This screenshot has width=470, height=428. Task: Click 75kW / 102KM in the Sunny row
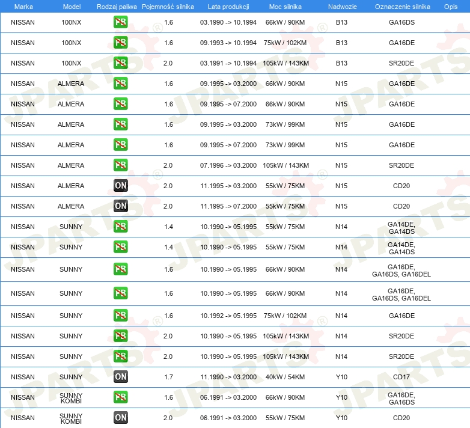tap(285, 316)
